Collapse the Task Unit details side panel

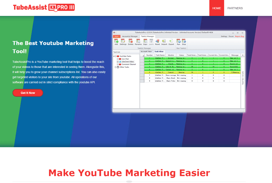243,55
